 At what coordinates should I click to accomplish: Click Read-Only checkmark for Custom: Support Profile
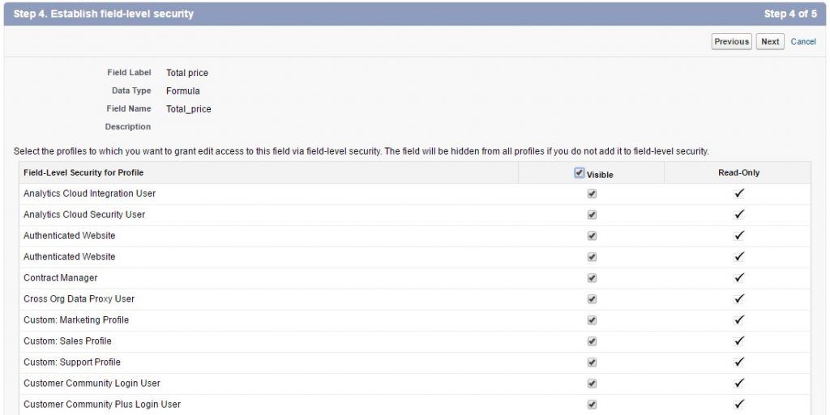point(738,362)
